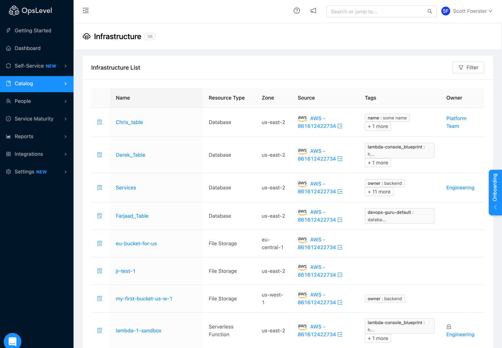The width and height of the screenshot is (502, 348).
Task: Open Service Maturity section
Action: point(37,119)
